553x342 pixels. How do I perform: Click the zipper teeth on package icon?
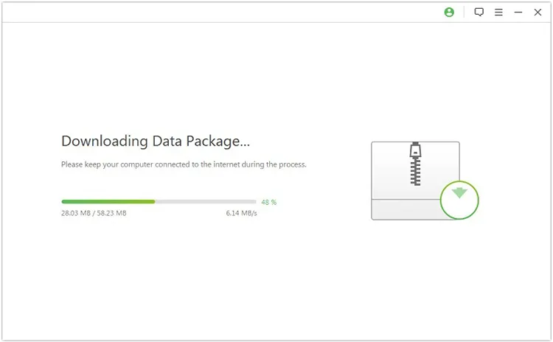point(415,171)
